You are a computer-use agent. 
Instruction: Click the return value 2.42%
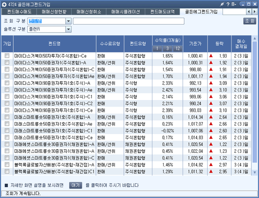coord(167,90)
